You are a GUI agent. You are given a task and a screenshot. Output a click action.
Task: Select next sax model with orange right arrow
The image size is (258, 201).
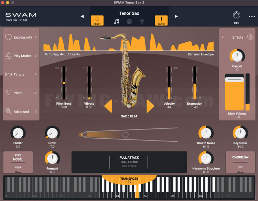150,106
